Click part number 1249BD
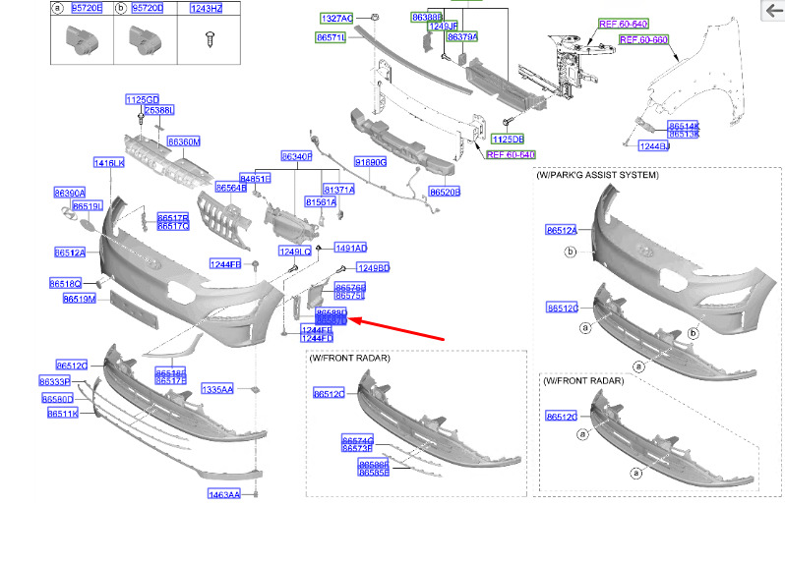Viewport: 785px width, 563px height. click(374, 268)
